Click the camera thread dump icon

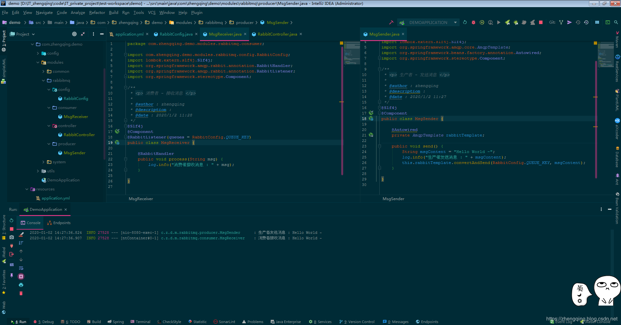pos(12,237)
